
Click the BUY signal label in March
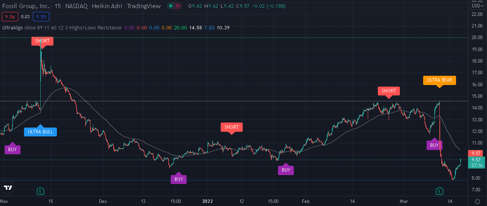pyautogui.click(x=434, y=145)
